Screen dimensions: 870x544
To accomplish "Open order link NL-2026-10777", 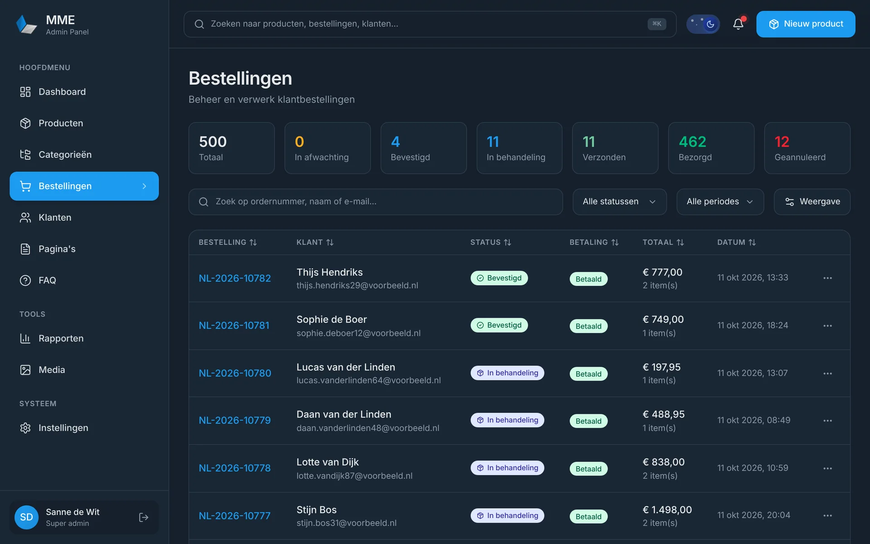I will [x=235, y=516].
